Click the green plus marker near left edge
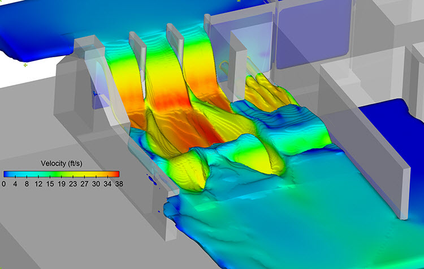This screenshot has width=424, height=269. [x=25, y=65]
